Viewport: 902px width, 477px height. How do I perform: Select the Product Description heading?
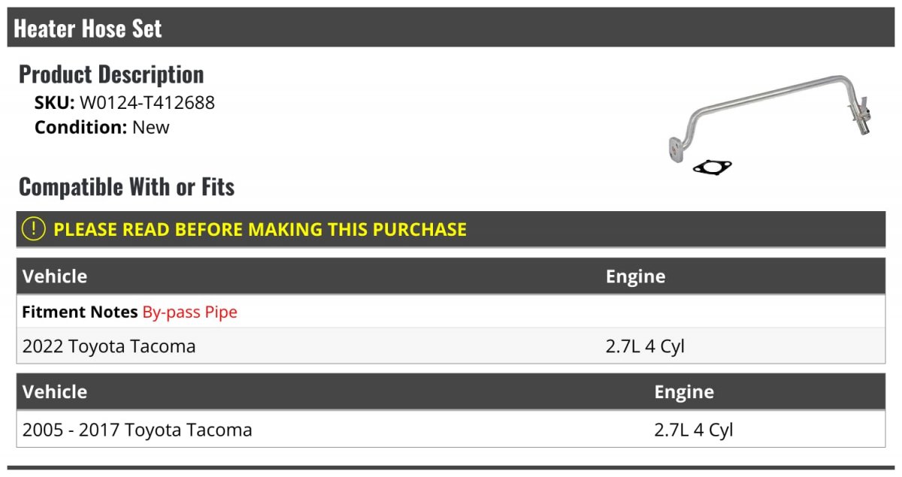pyautogui.click(x=111, y=74)
